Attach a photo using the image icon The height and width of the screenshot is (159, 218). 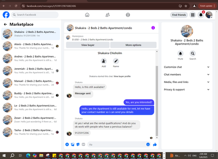pos(72,145)
